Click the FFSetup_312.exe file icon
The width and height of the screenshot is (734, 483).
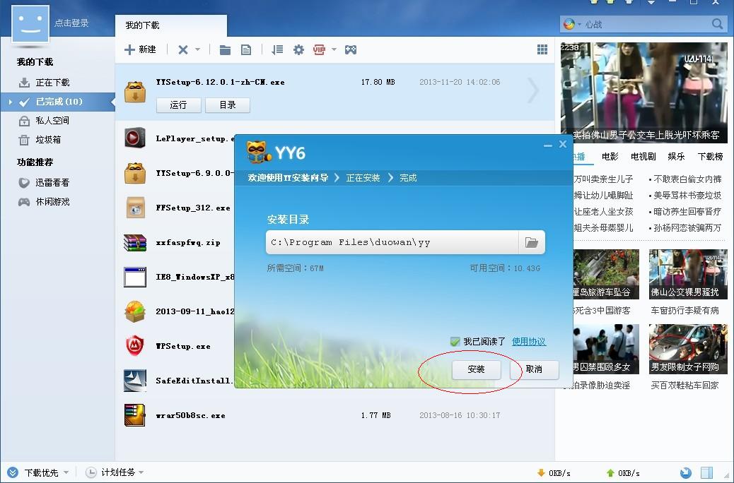coord(135,208)
